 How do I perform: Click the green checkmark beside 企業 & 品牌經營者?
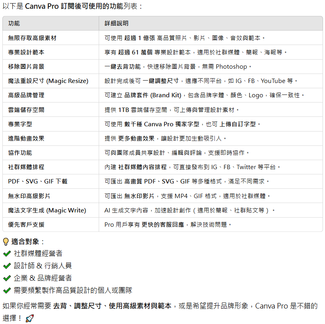coord(7,278)
